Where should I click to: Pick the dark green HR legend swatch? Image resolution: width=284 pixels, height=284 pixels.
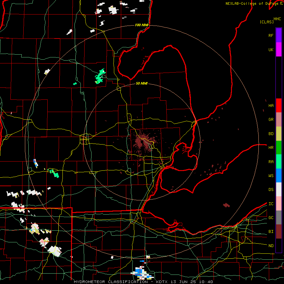pyautogui.click(x=279, y=148)
